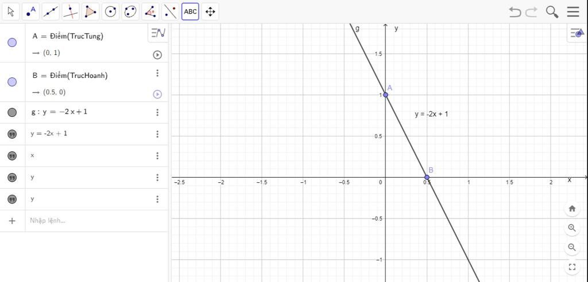Open more options for point B row
This screenshot has width=588, height=282.
[x=157, y=73]
